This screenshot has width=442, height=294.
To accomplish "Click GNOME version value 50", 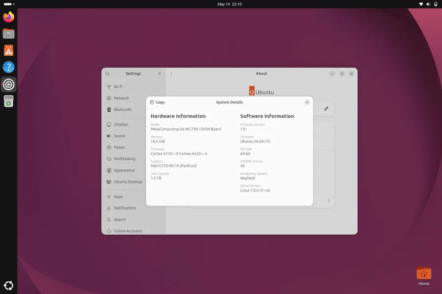I will click(243, 166).
